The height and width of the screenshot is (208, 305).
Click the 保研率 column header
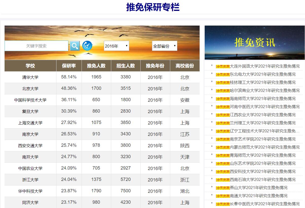click(69, 66)
